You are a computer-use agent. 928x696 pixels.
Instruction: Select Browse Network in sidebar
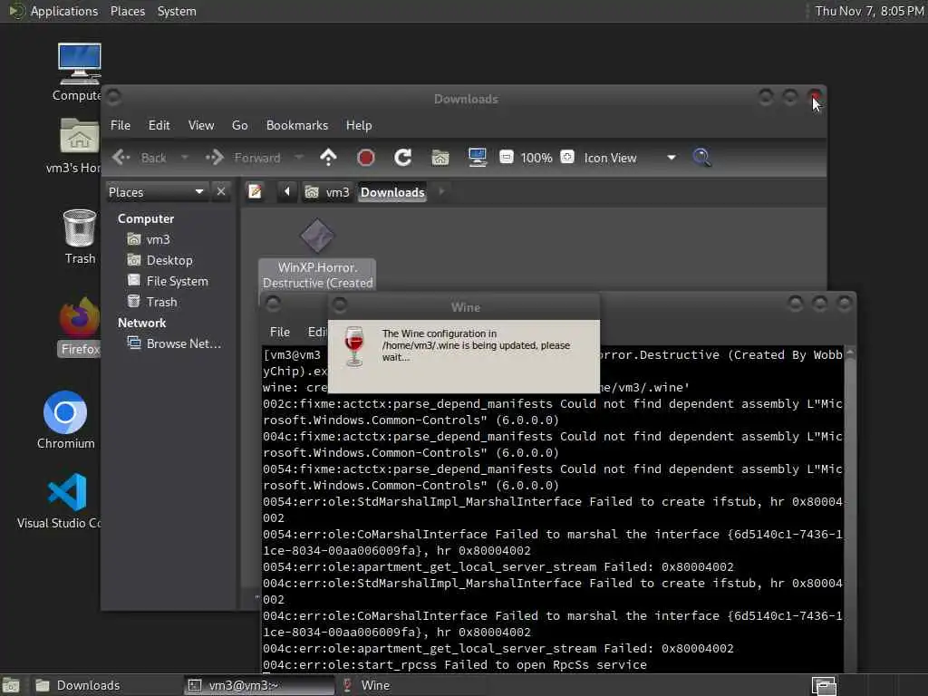[174, 343]
